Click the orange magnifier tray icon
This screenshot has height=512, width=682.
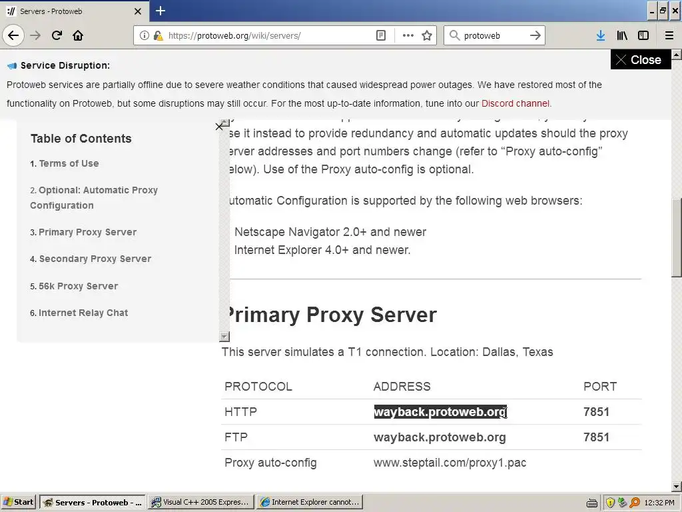click(x=635, y=503)
